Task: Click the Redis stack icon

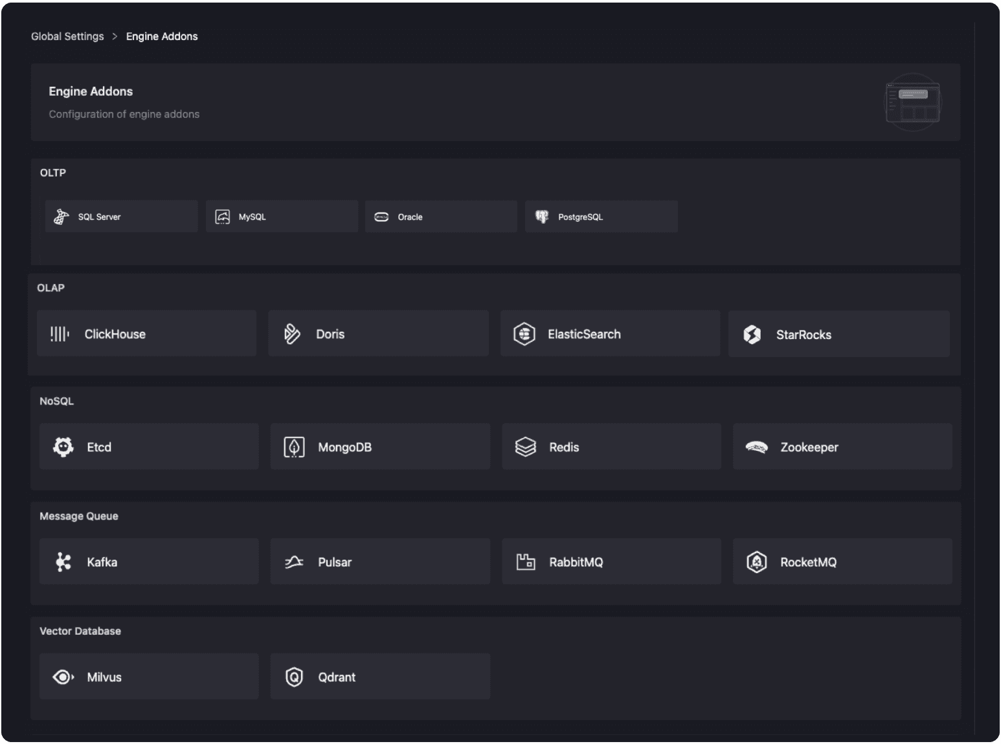Action: (525, 447)
